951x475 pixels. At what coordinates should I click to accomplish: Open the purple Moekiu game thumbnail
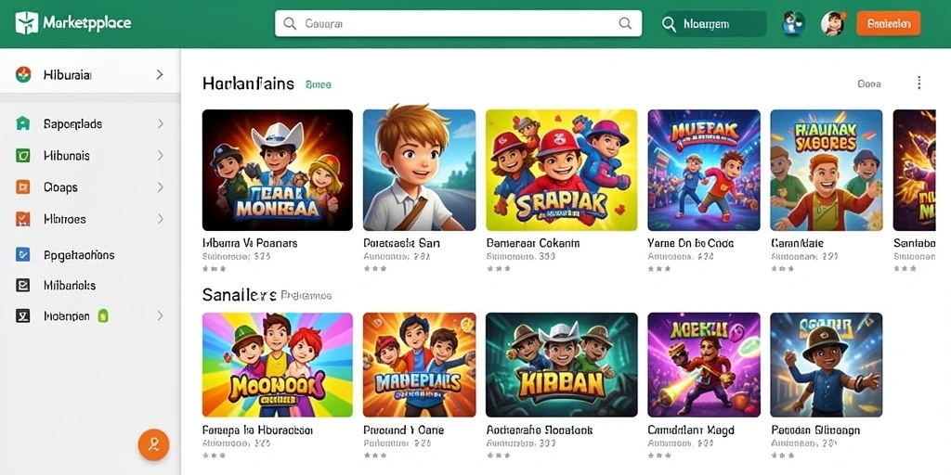[704, 365]
